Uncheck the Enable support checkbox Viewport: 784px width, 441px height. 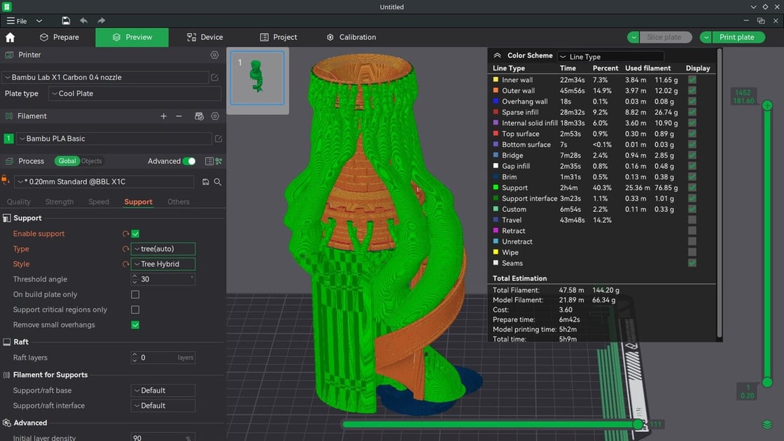point(135,233)
